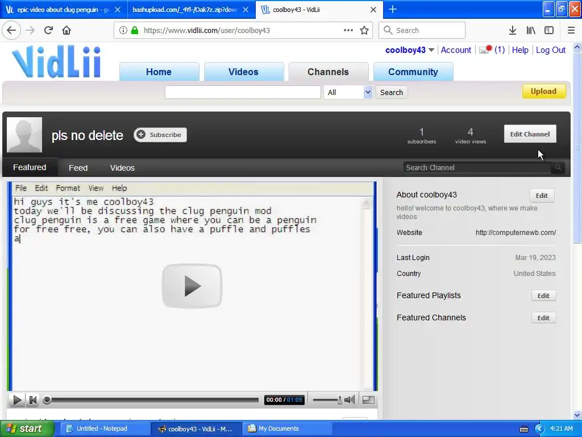
Task: Close the bashupload.com tab
Action: pyautogui.click(x=246, y=10)
